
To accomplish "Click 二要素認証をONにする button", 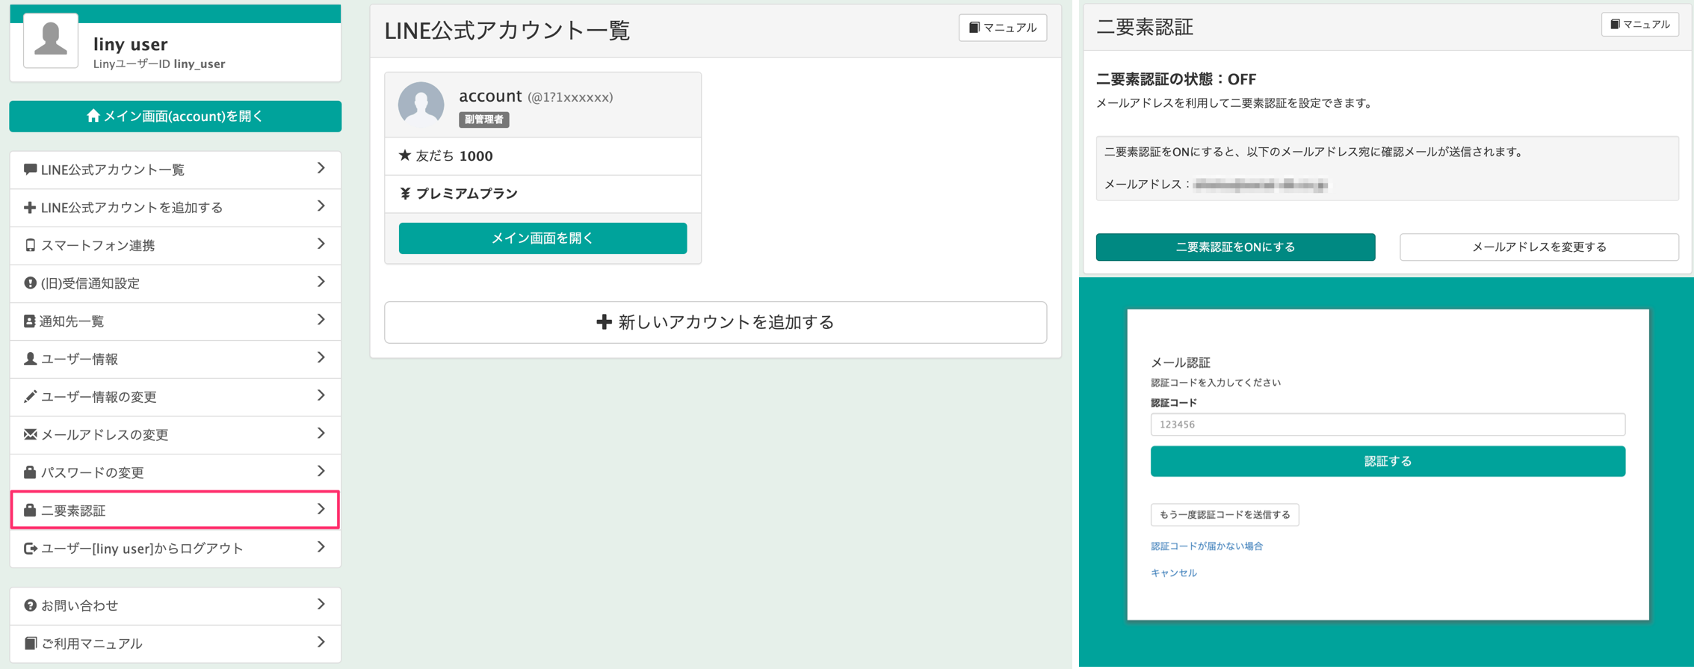I will 1235,247.
